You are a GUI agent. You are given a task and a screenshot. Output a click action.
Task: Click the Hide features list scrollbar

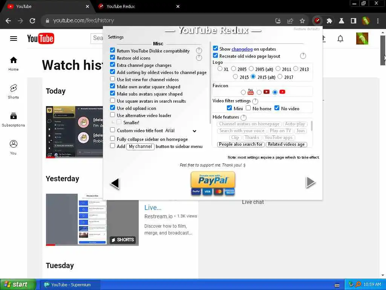[x=312, y=126]
